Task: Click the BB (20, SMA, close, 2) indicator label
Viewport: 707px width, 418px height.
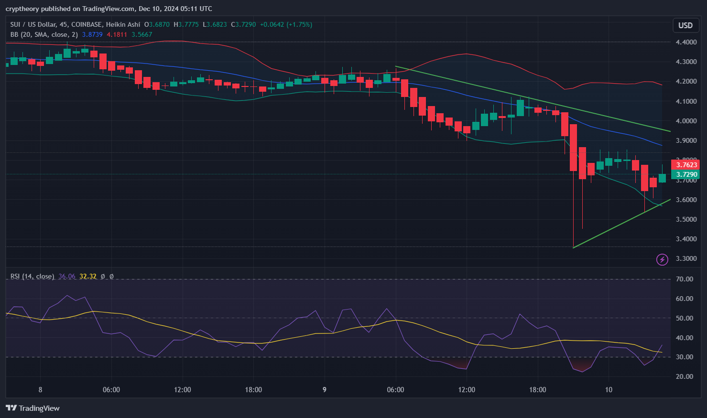Action: tap(44, 34)
